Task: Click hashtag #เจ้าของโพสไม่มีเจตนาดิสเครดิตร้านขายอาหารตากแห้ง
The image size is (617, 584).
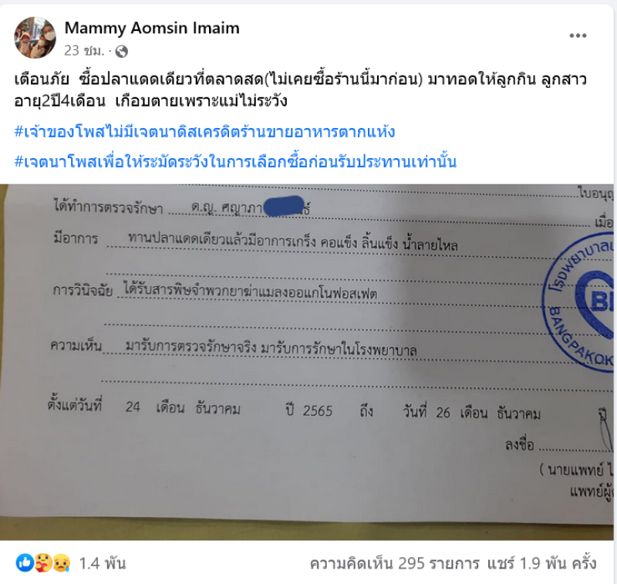Action: point(204,131)
